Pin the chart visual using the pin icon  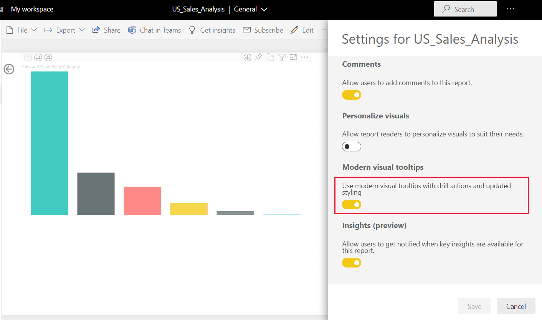click(x=258, y=57)
